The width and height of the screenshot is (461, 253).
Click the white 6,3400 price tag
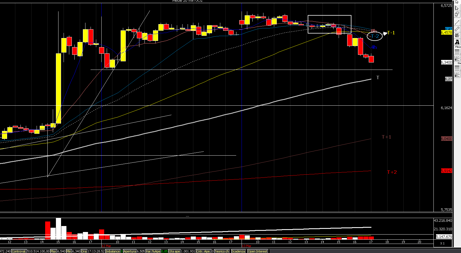[447, 62]
